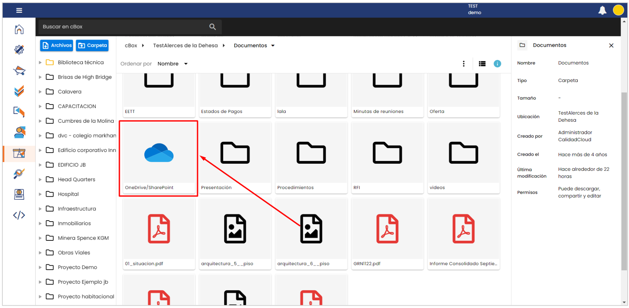Open the Procedimientos folder
This screenshot has height=308, width=629.
(311, 158)
